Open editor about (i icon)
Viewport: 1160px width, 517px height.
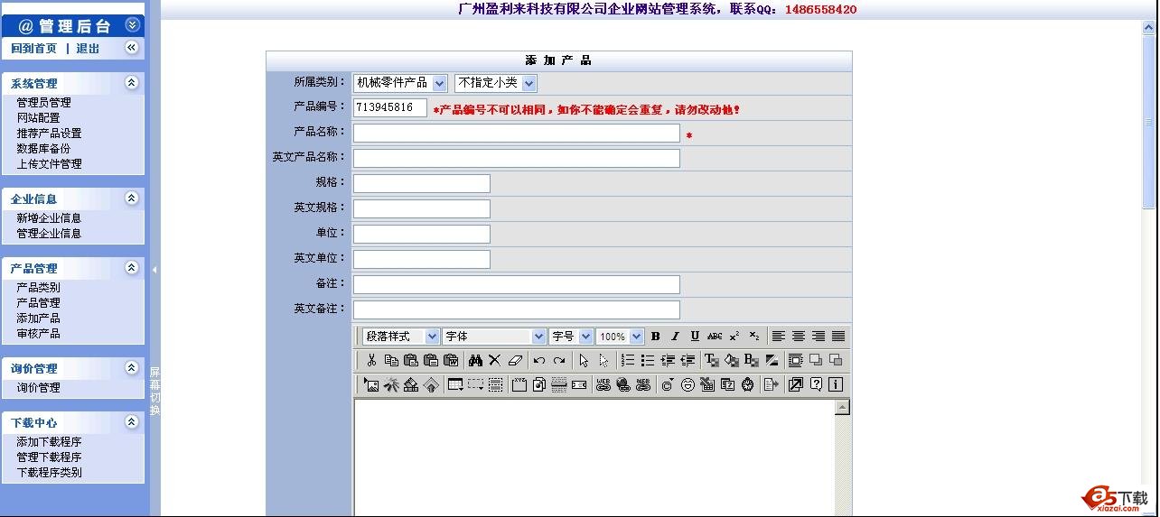(836, 384)
